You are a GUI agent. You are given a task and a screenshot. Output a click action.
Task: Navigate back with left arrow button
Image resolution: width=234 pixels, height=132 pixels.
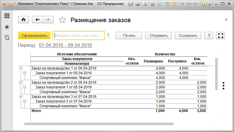click(x=37, y=20)
